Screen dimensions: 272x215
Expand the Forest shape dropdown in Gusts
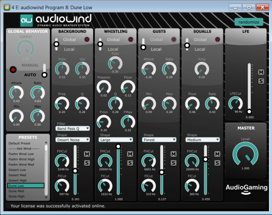tap(159, 140)
